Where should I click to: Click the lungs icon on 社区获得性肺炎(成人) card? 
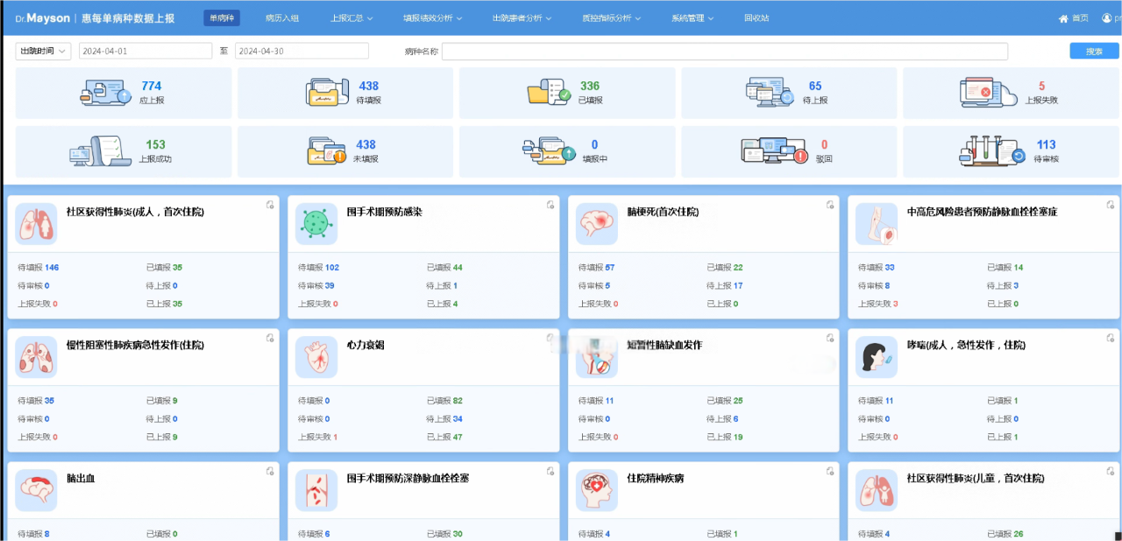click(36, 224)
